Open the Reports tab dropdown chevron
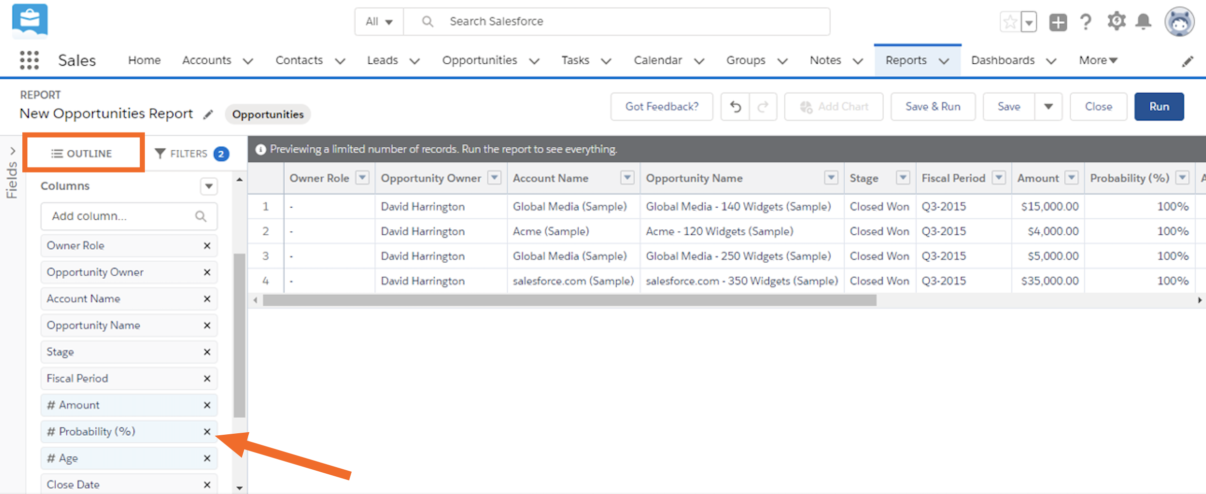Screen dimensions: 1206x494 tap(944, 61)
